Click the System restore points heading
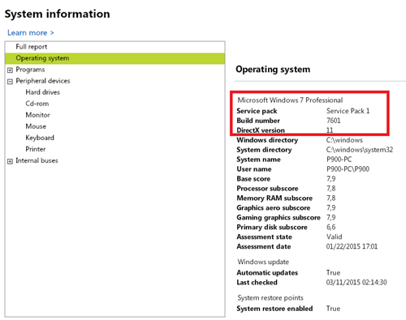The height and width of the screenshot is (320, 406). click(x=270, y=298)
